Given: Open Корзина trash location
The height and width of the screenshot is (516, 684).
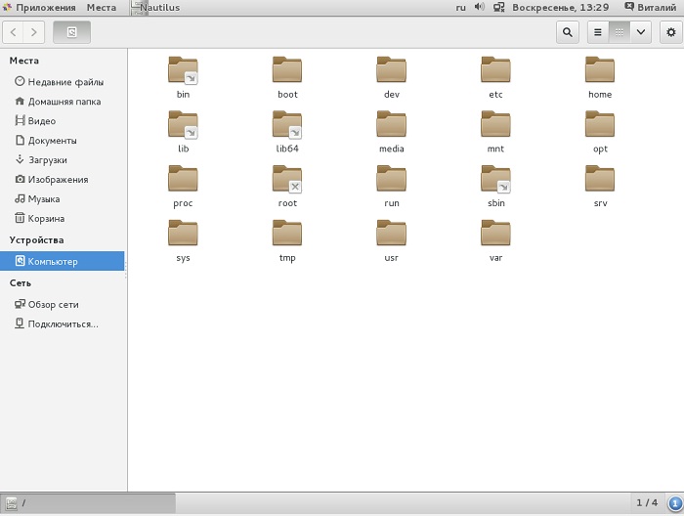Looking at the screenshot, I should pyautogui.click(x=63, y=219).
